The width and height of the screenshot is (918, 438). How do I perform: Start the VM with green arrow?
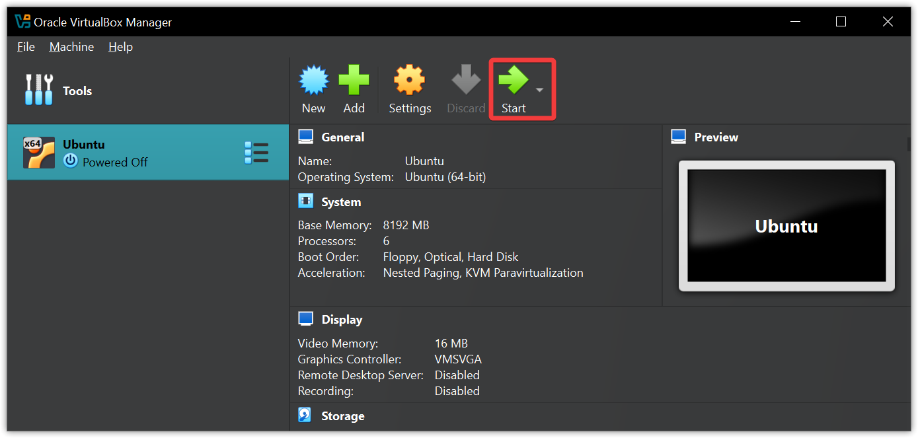[513, 81]
